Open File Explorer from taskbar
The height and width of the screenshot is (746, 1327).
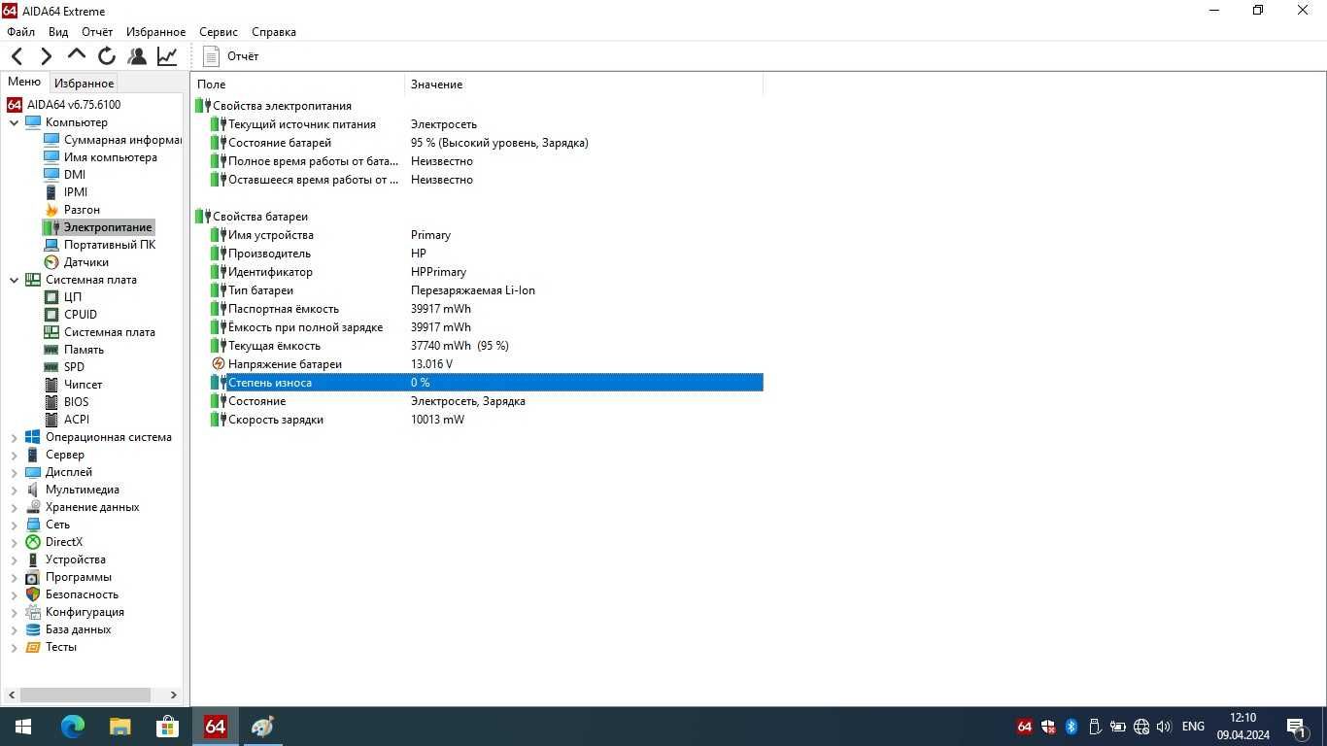coord(119,727)
